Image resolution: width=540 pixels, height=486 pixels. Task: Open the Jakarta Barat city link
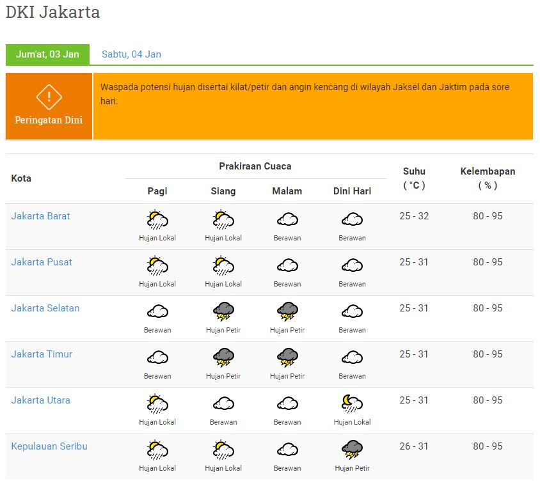tap(40, 216)
